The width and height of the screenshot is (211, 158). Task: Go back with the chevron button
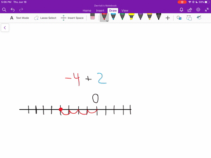pos(5,28)
